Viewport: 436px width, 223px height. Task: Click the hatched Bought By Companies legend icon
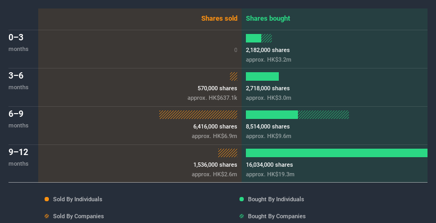242,216
